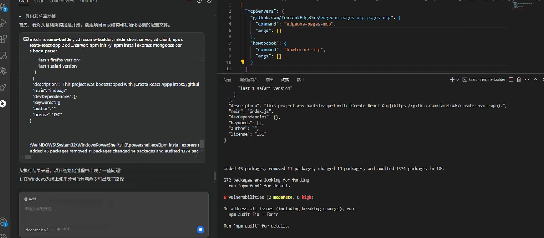
Task: Click "npm audit fix --force" line in terminal
Action: pos(253,215)
